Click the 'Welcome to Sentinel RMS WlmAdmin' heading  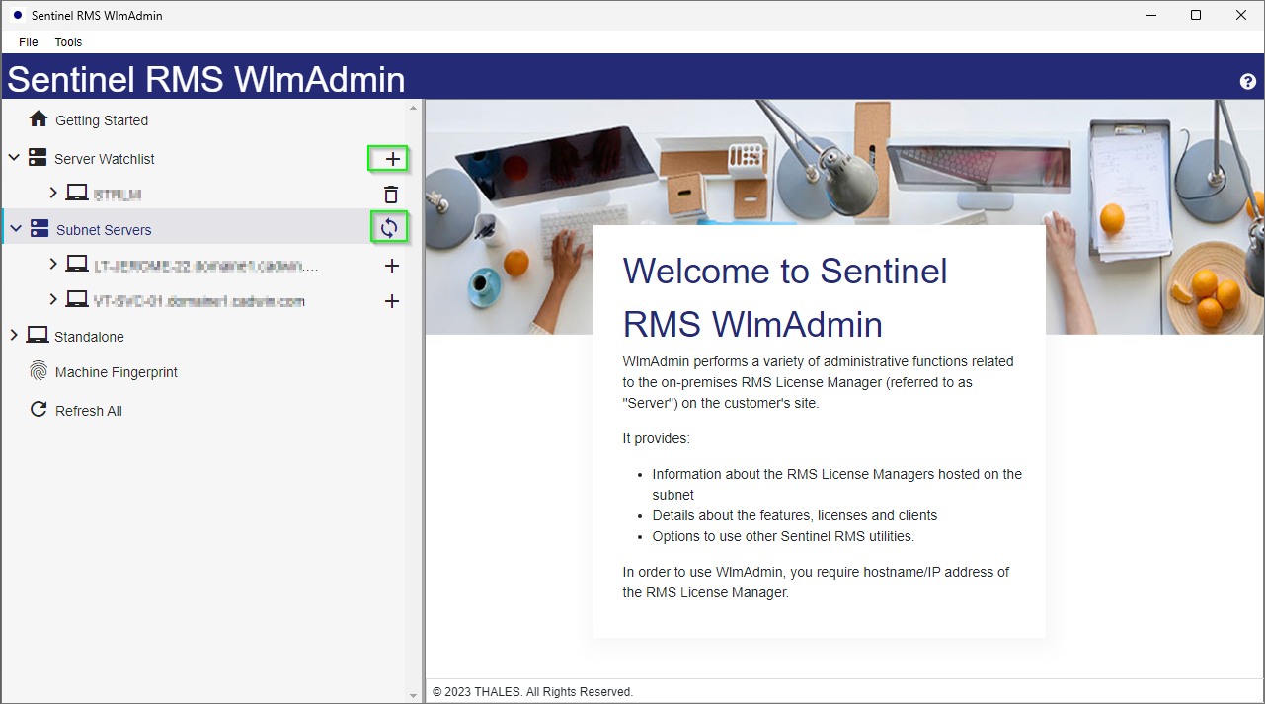pos(785,297)
